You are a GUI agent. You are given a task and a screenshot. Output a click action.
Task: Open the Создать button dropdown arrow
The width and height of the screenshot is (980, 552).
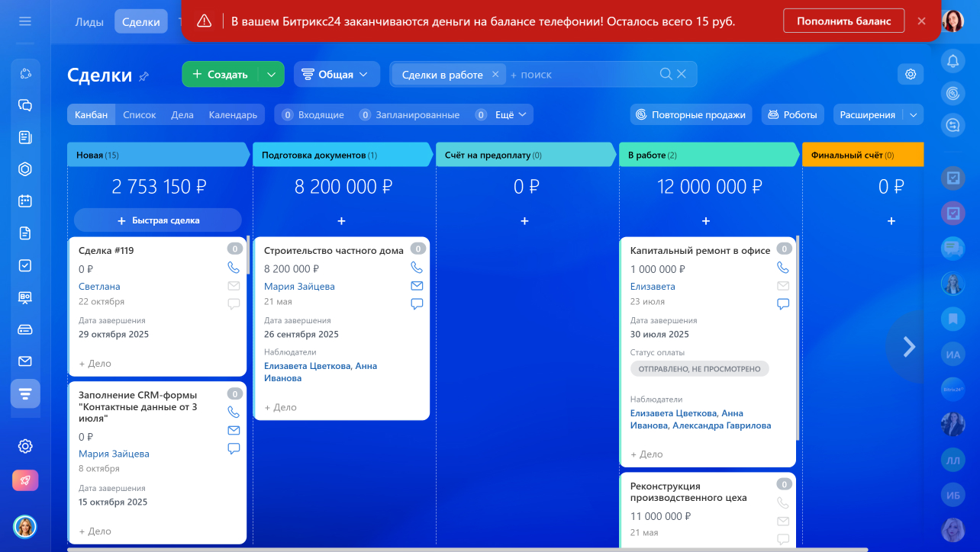272,74
